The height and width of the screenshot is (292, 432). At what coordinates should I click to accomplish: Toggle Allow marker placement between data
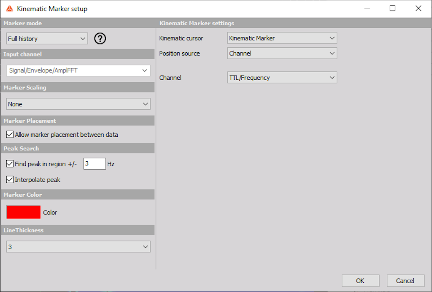pos(10,135)
